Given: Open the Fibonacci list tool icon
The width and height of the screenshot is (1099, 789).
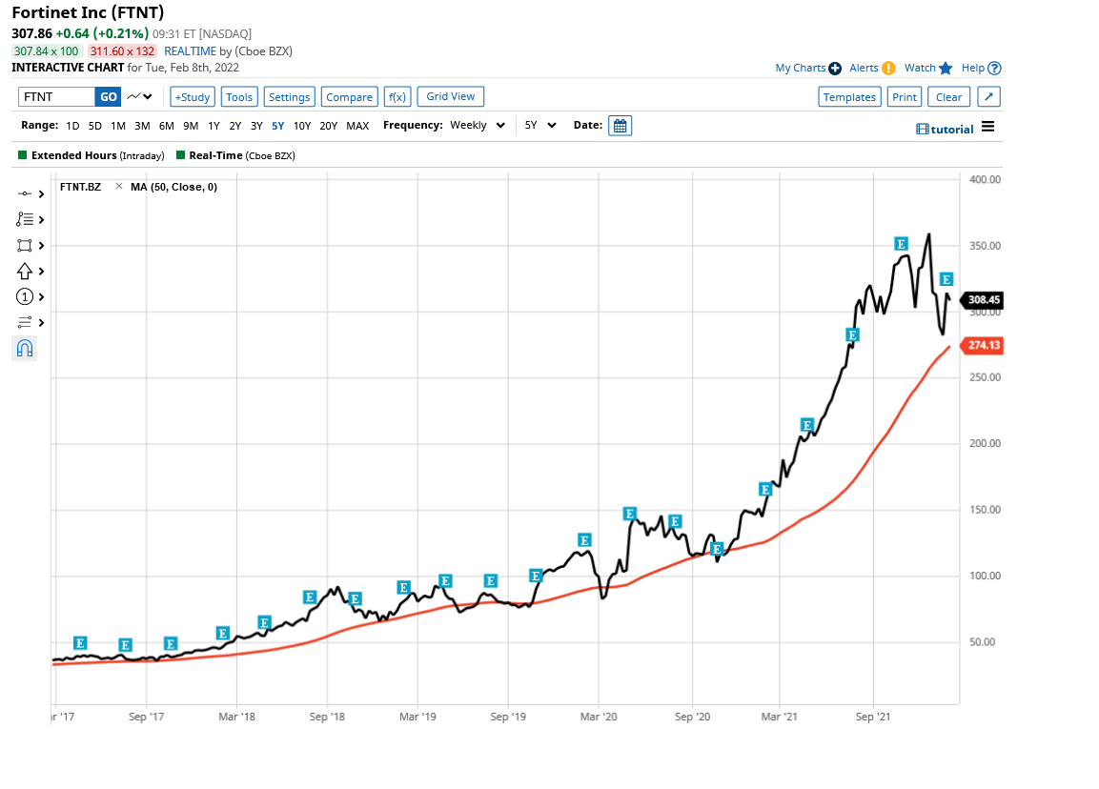Looking at the screenshot, I should 25,219.
